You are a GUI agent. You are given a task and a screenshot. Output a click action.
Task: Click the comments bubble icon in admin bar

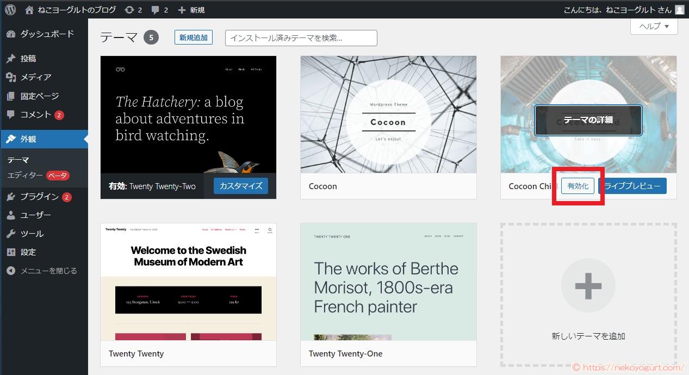click(x=155, y=10)
